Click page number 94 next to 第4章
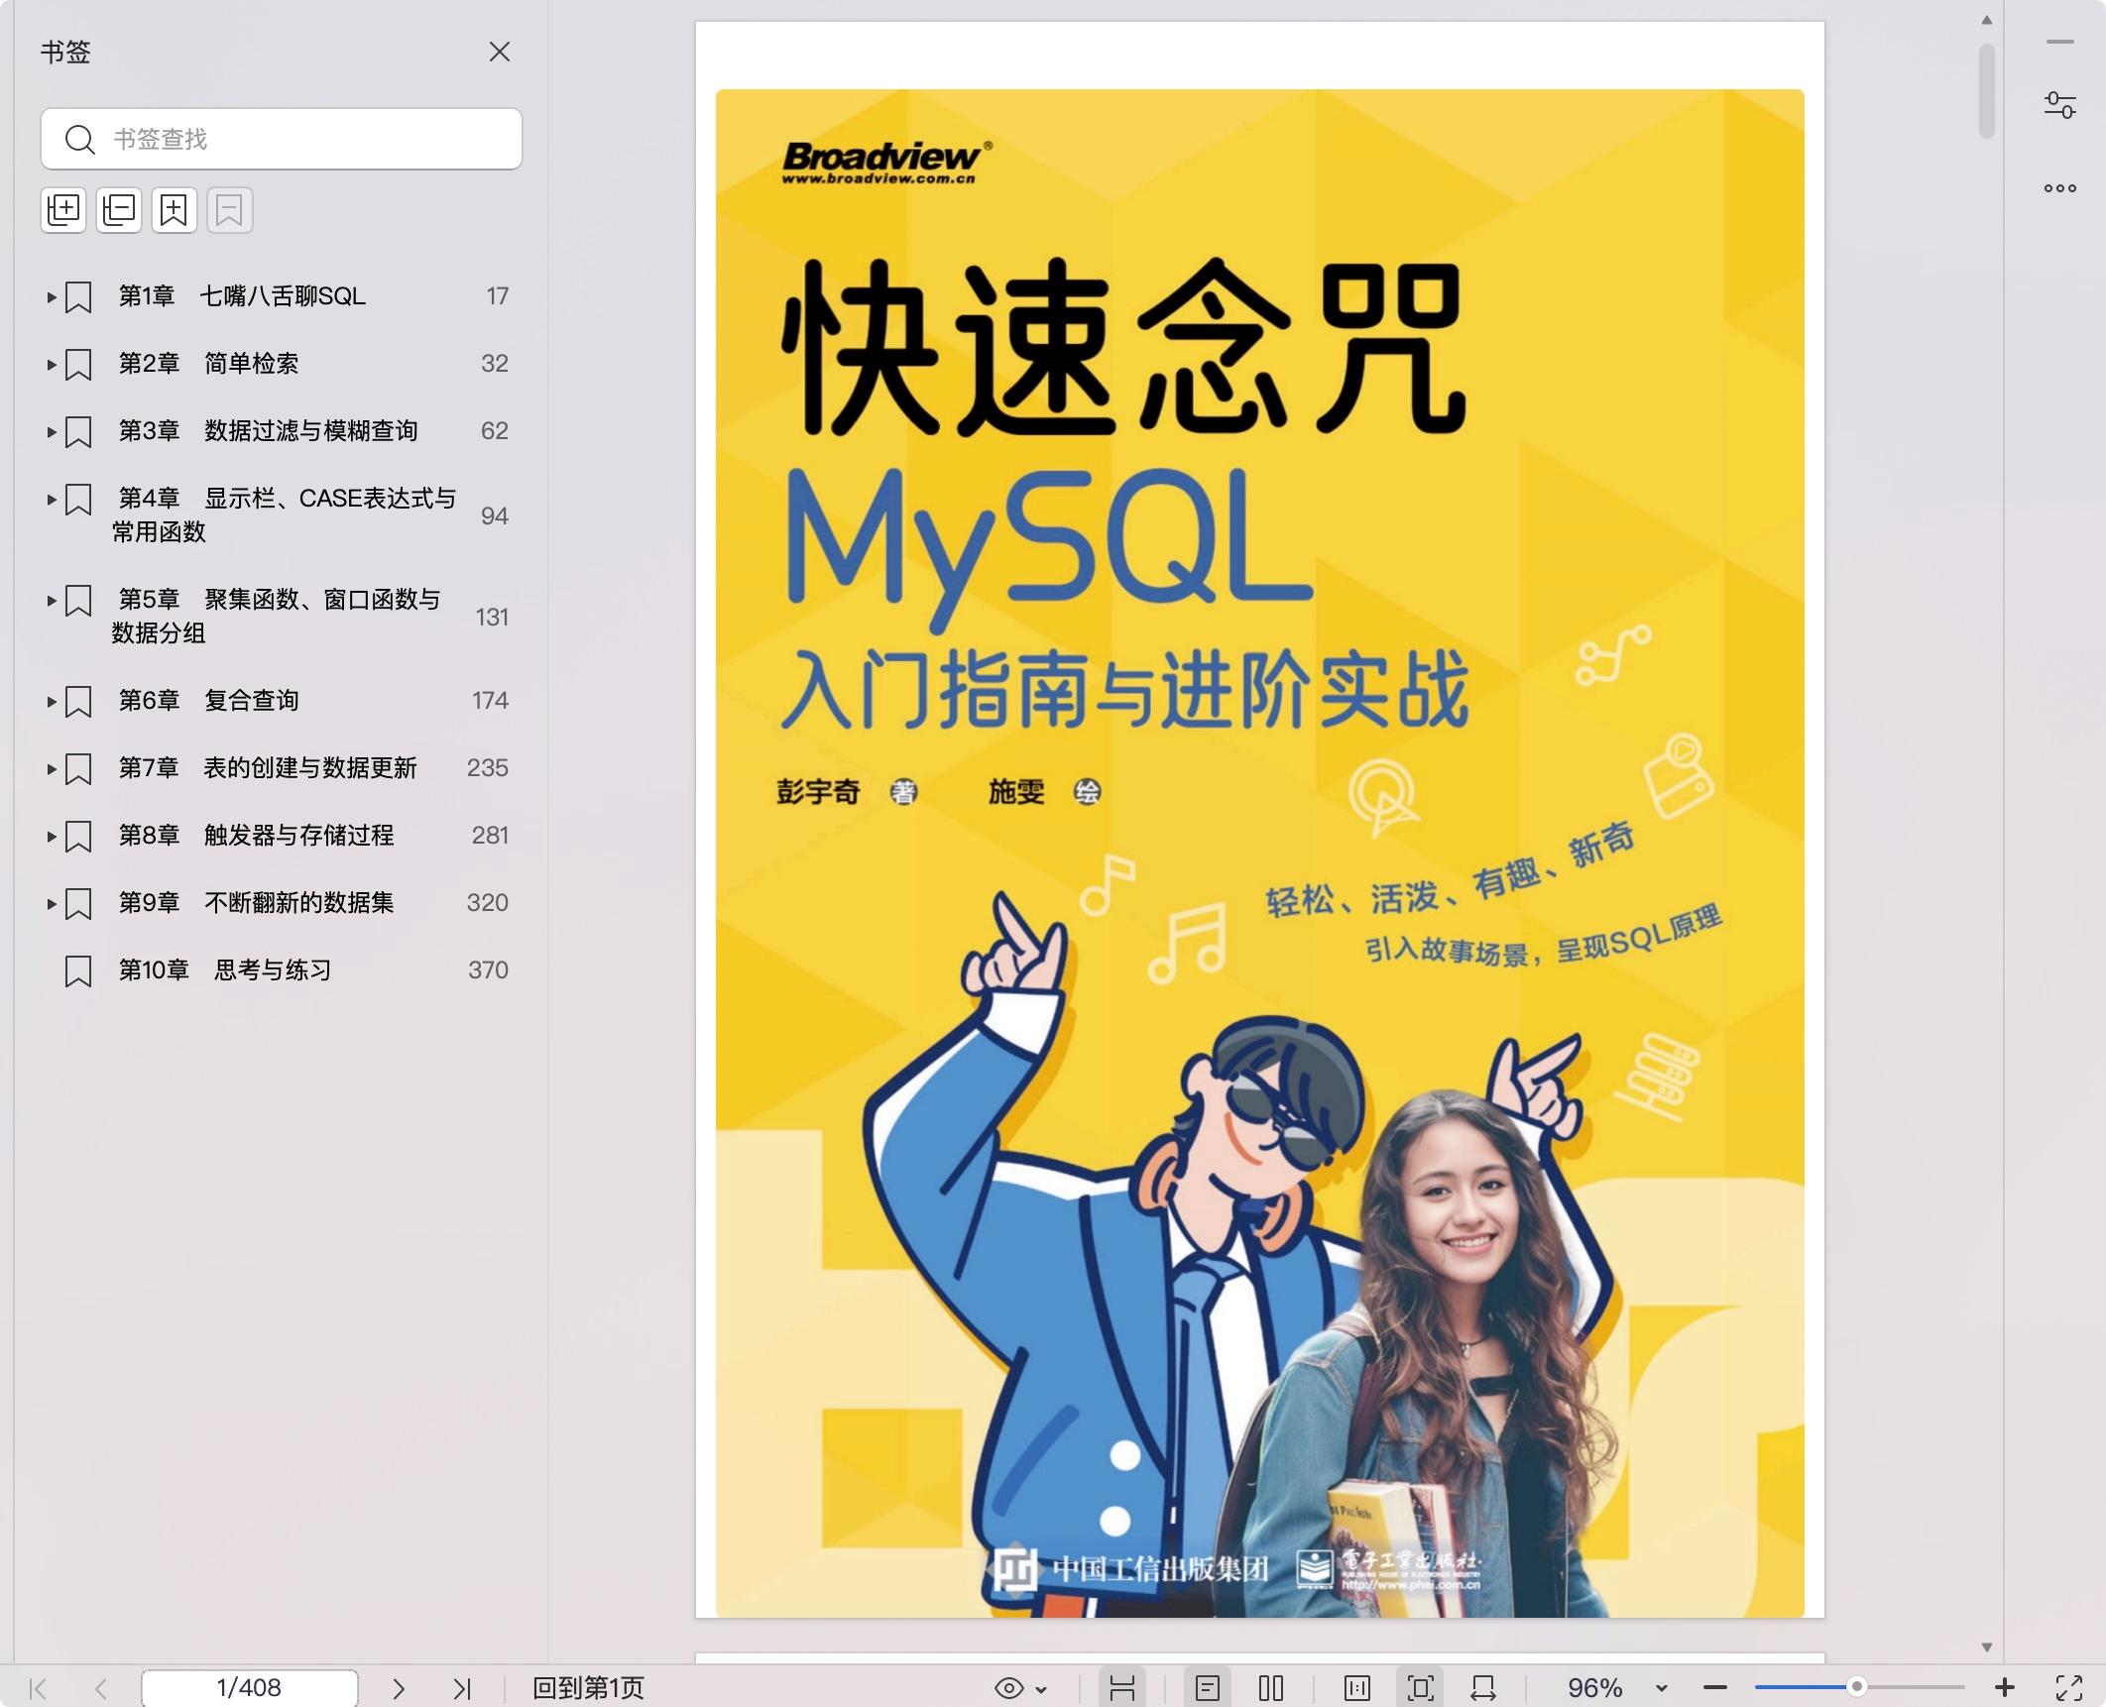The height and width of the screenshot is (1707, 2106). (x=494, y=515)
